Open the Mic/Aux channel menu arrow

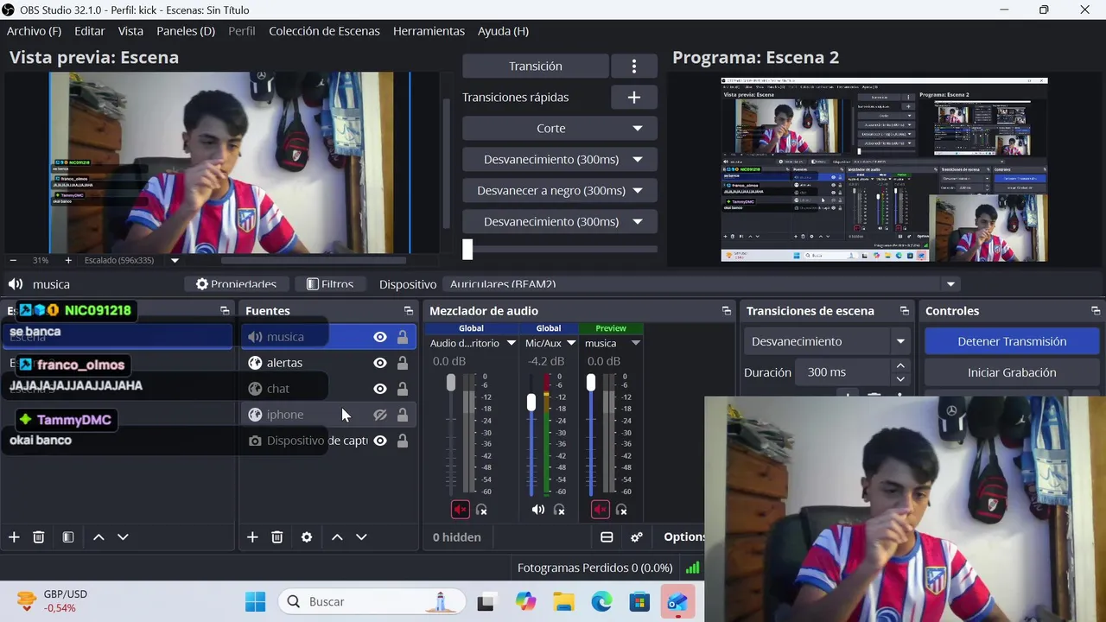(x=571, y=343)
